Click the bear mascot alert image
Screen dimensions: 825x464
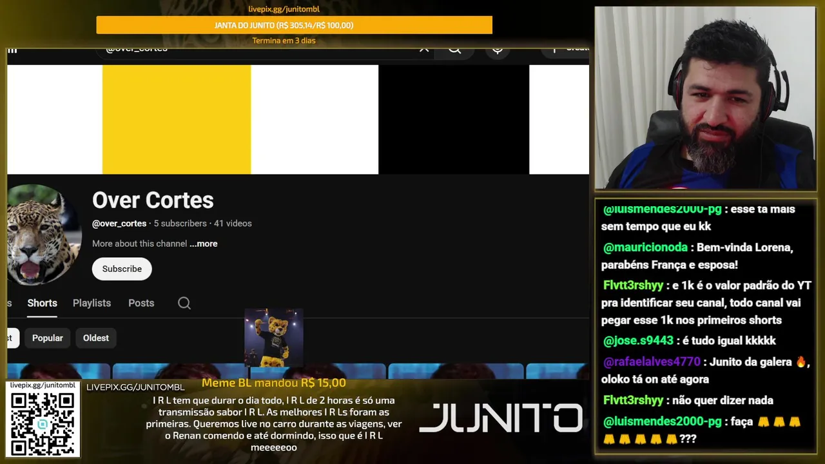point(274,338)
